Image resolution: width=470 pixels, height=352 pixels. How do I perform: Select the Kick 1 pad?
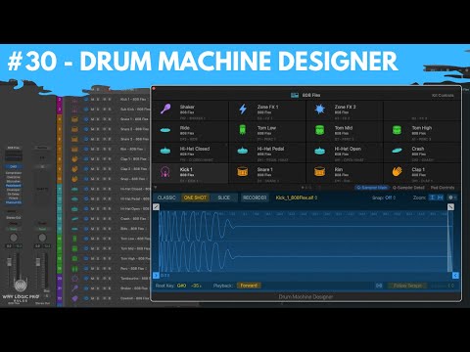click(x=191, y=173)
